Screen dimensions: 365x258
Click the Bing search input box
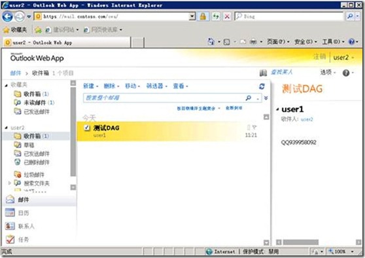289,16
